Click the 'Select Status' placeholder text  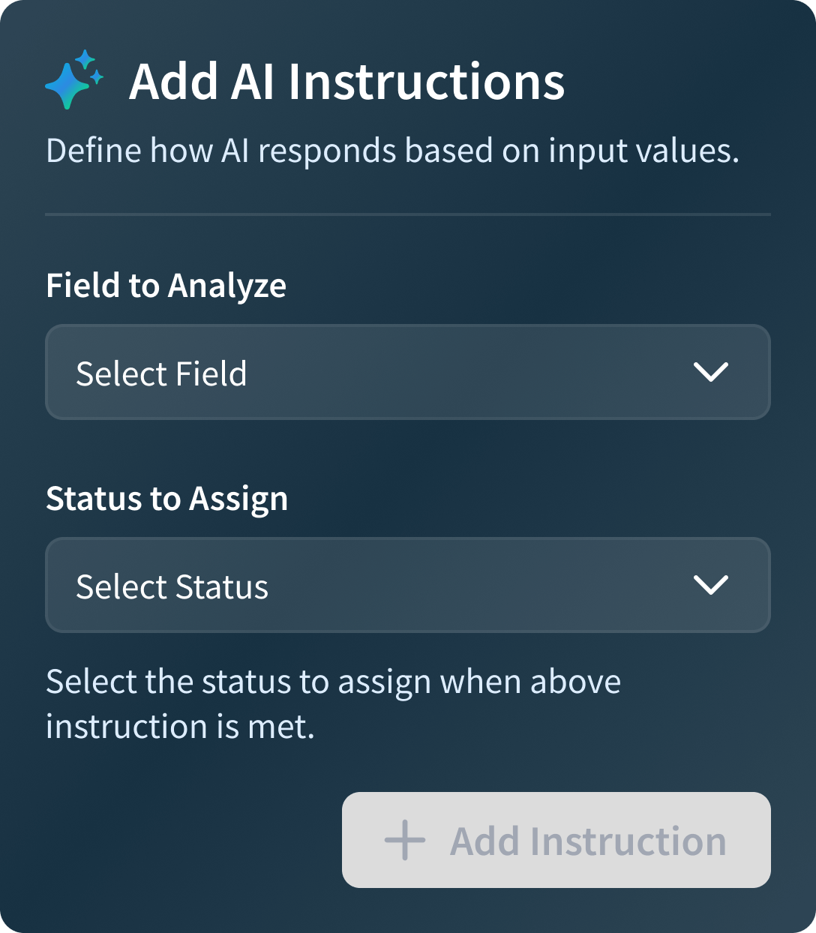click(x=172, y=586)
